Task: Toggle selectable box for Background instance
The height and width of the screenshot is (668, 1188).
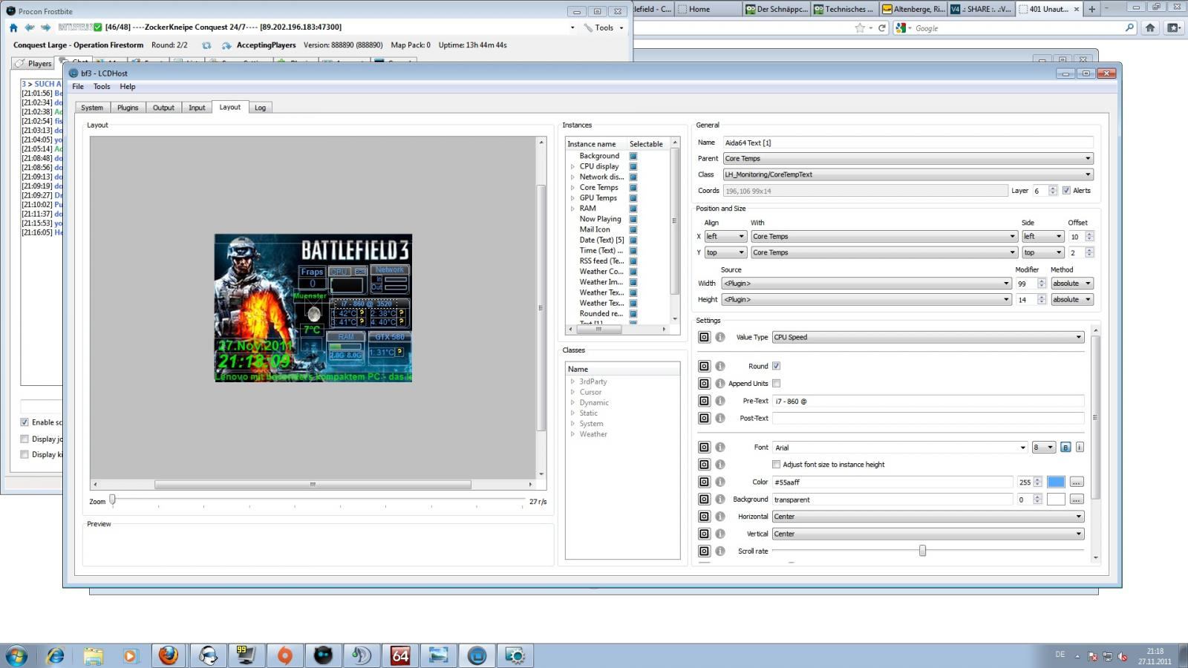Action: pyautogui.click(x=633, y=156)
